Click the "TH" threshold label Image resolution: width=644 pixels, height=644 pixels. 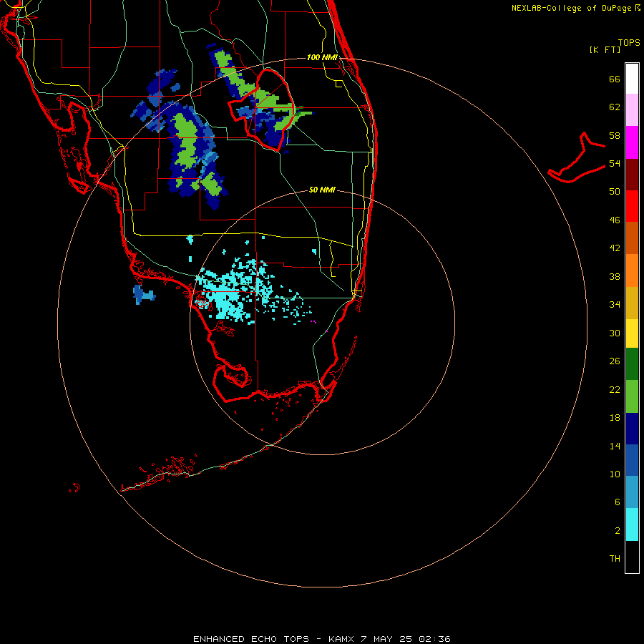[615, 559]
